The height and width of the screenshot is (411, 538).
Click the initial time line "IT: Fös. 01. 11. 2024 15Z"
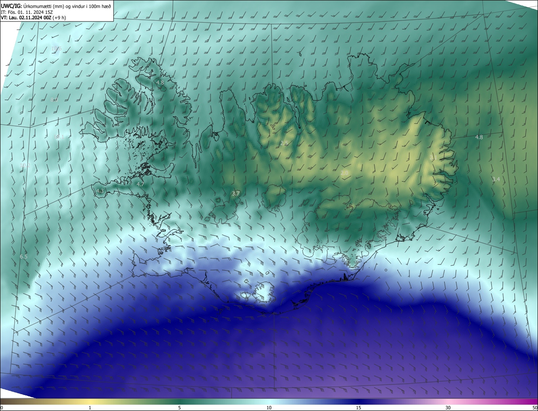click(27, 12)
